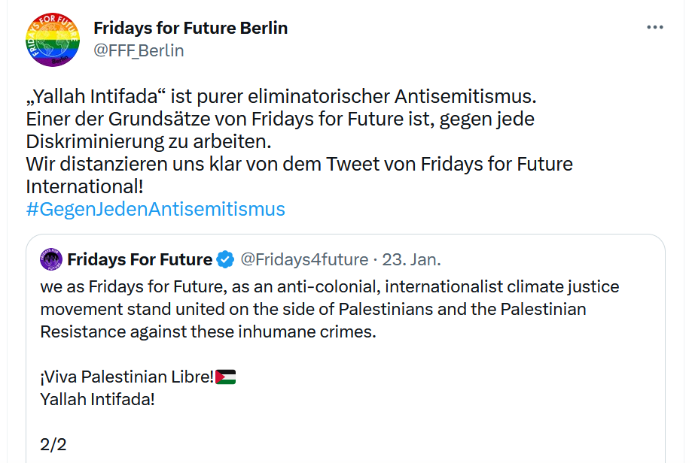The height and width of the screenshot is (463, 692).
Task: Click the blue verified badge
Action: point(225,260)
